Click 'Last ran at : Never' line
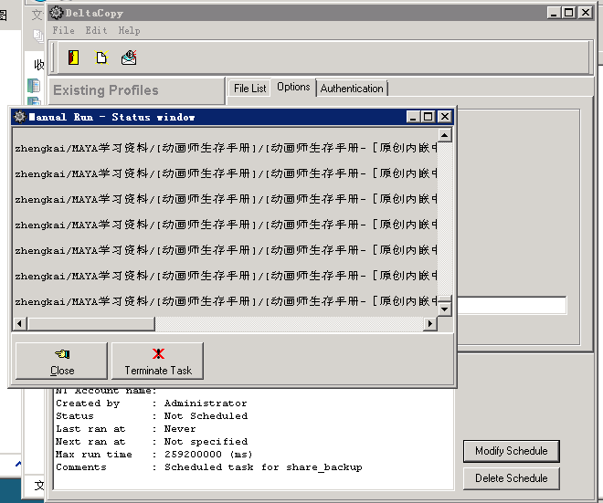Screen dimensions: 603x503 tap(125, 429)
